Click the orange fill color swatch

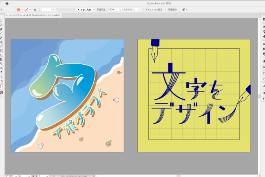coord(19,9)
